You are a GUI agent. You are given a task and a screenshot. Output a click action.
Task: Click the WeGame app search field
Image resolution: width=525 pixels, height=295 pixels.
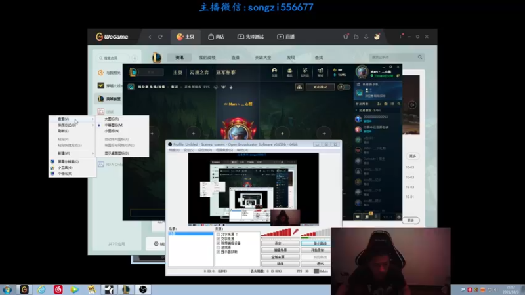112,58
